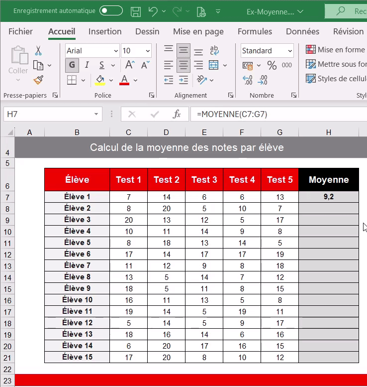Apply percent style
367x387 pixels.
(272, 65)
